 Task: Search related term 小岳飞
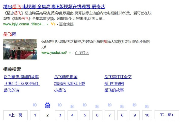(x=60, y=90)
